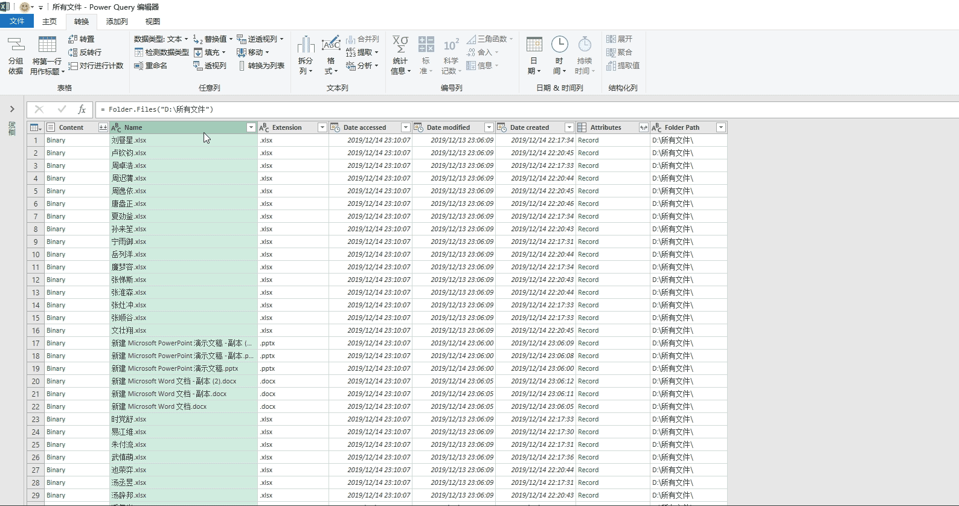Image resolution: width=959 pixels, height=506 pixels.
Task: Click the 分组依据 (Group By) icon
Action: [16, 45]
